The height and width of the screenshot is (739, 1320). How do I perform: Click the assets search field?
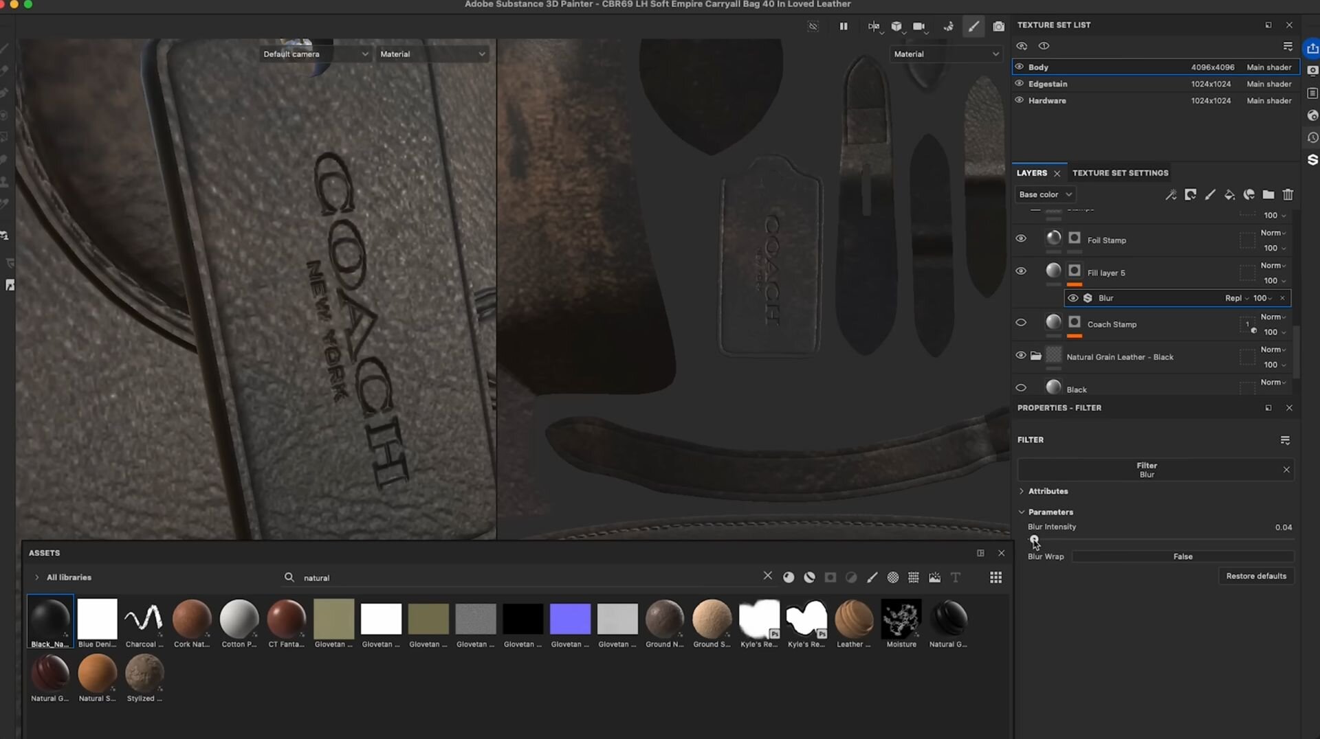529,578
